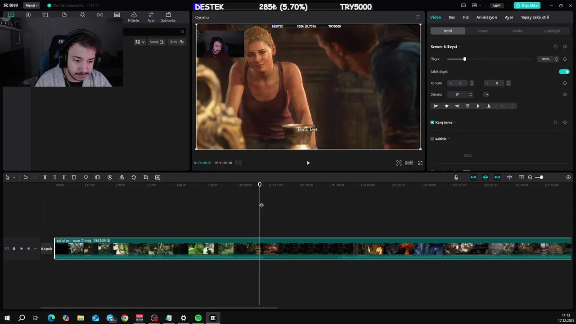
Task: Toggle preview axis in timeline toolbar
Action: click(x=509, y=177)
